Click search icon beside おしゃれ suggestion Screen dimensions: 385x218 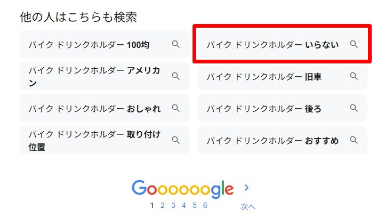[175, 108]
